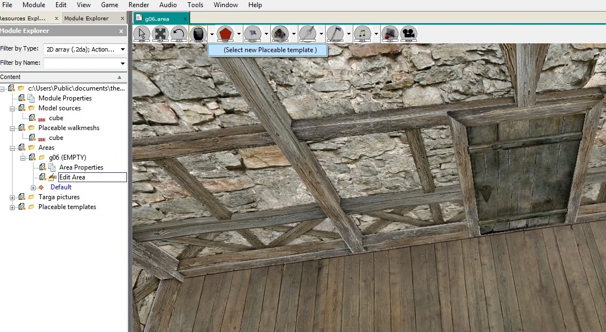
Task: Close the g06.area tab
Action: coord(185,19)
